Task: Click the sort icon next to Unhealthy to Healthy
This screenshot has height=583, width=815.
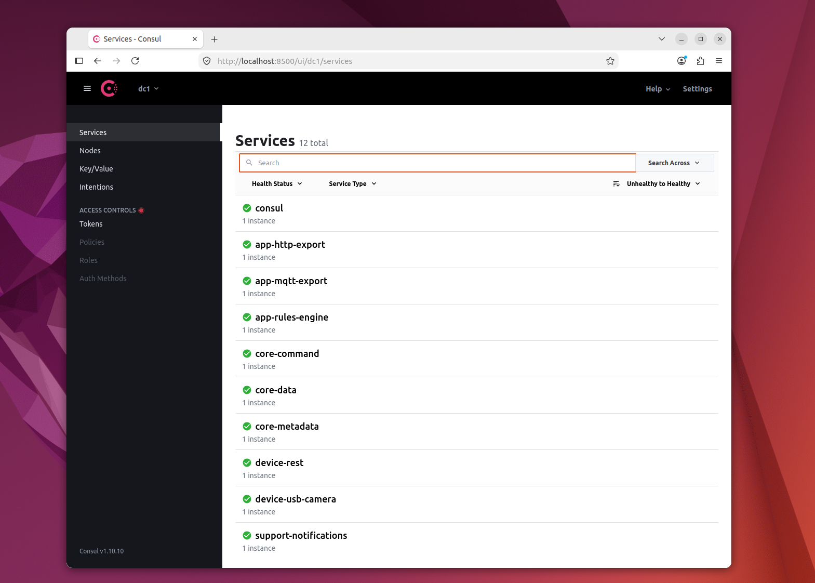Action: coord(617,184)
